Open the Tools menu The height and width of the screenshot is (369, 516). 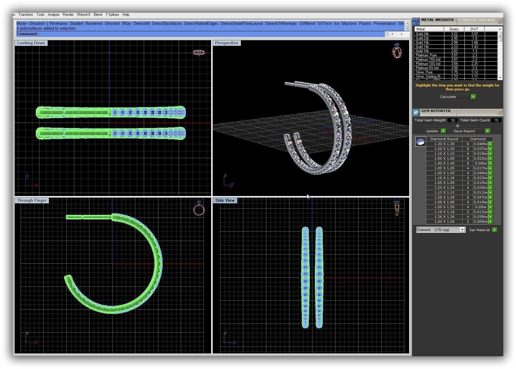pos(40,15)
